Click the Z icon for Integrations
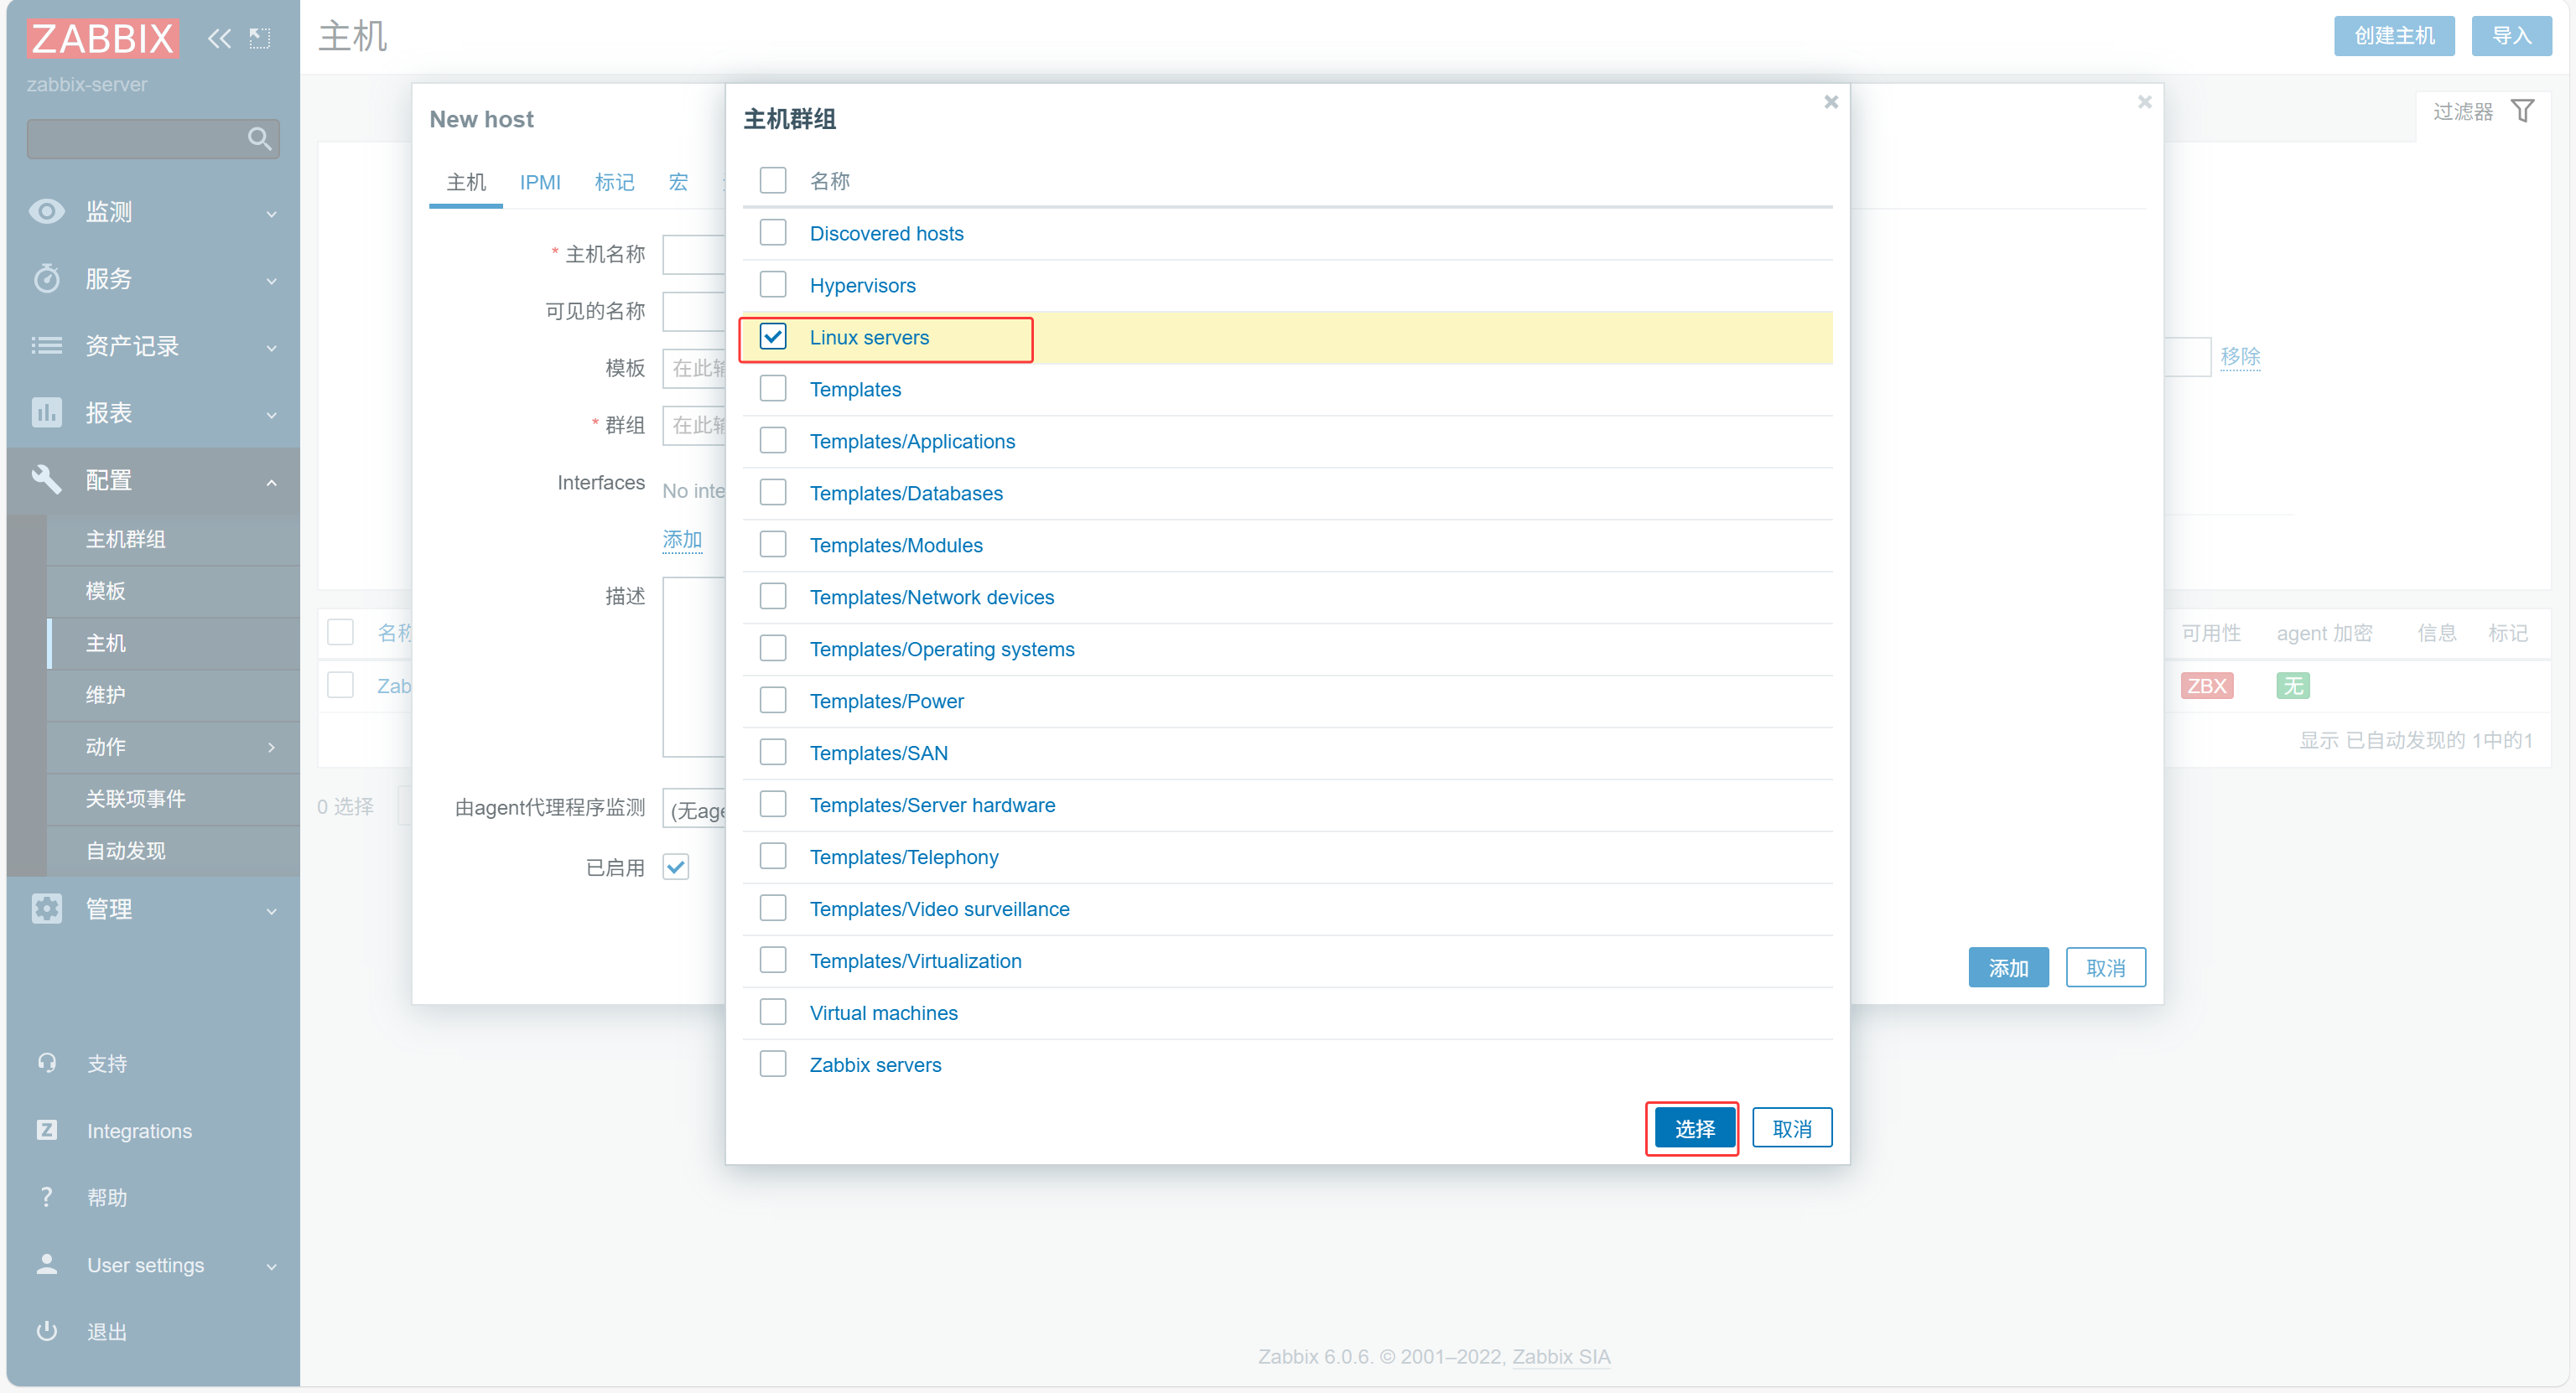The image size is (2576, 1393). point(47,1129)
